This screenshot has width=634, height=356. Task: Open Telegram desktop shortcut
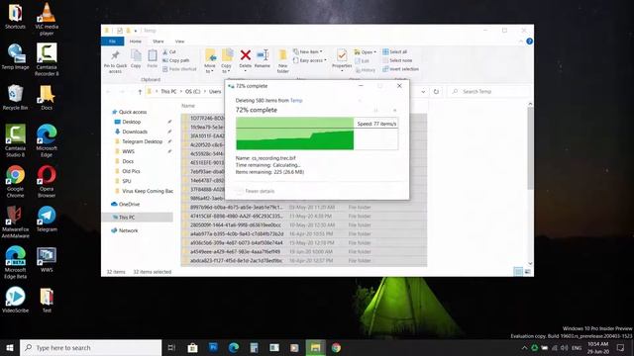coord(47,219)
